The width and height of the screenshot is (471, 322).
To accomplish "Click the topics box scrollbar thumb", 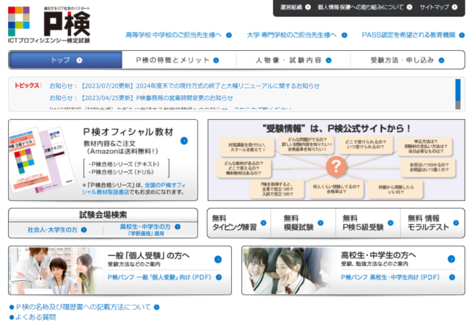I will [x=458, y=90].
